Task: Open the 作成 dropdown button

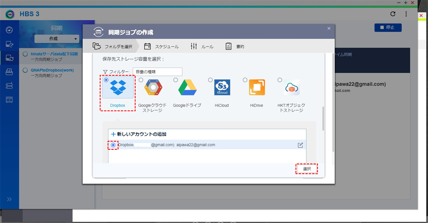Action: 57,39
